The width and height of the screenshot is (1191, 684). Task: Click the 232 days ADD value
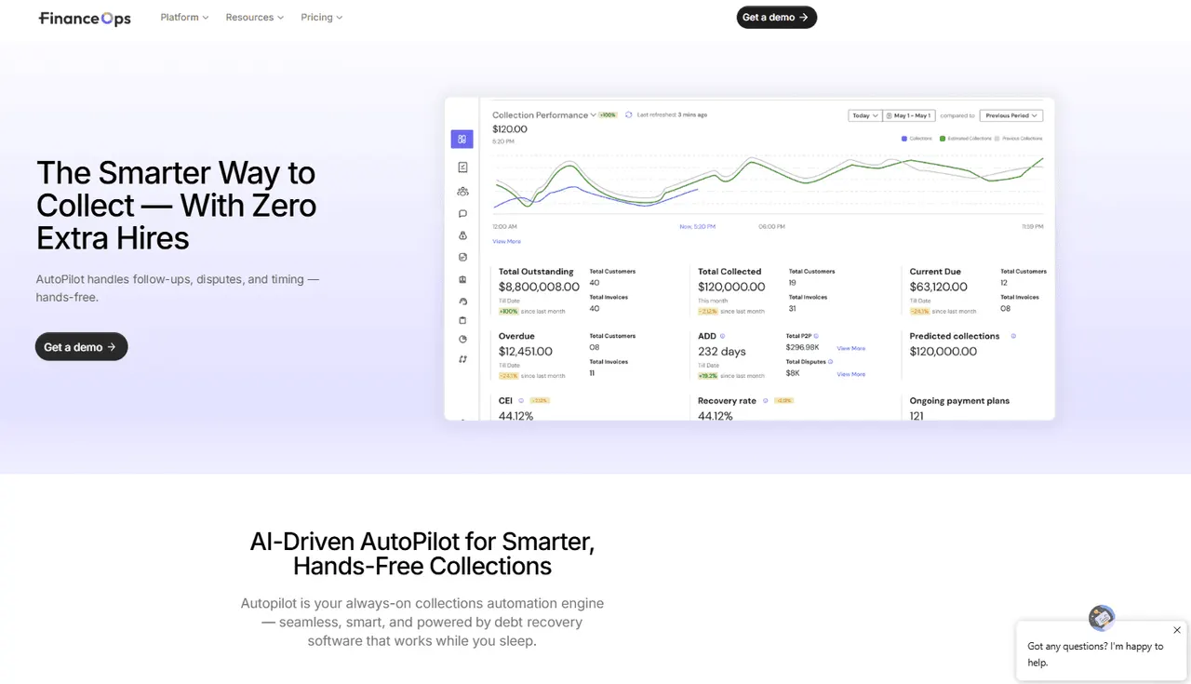click(x=722, y=352)
